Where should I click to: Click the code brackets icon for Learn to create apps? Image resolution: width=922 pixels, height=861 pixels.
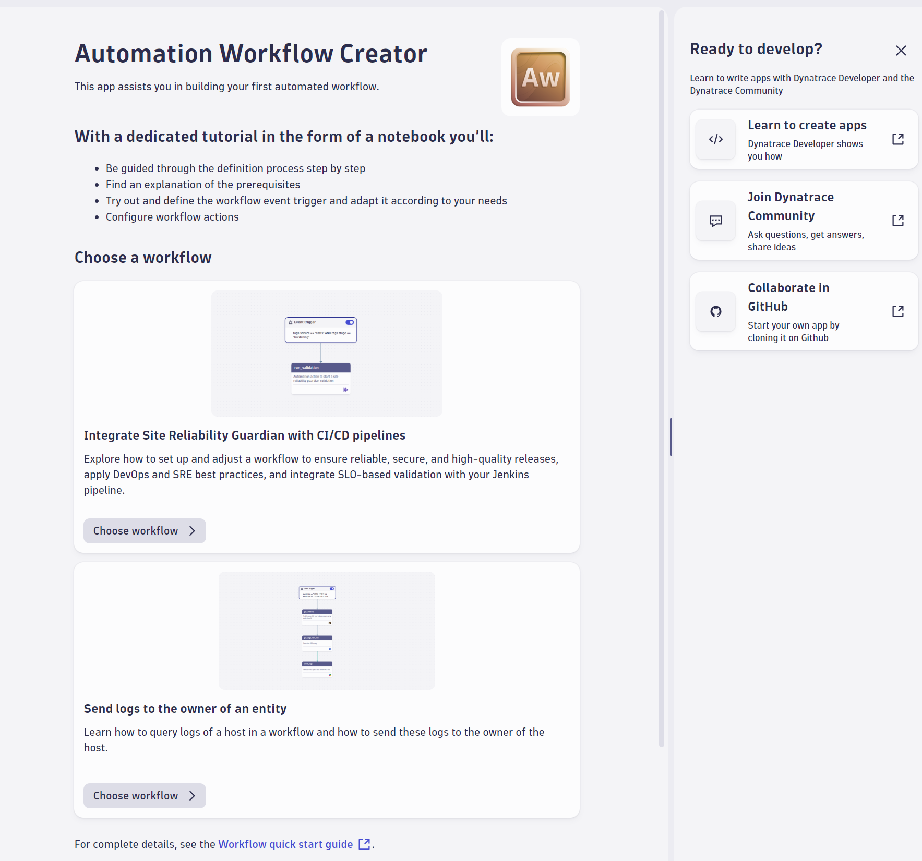coord(715,139)
